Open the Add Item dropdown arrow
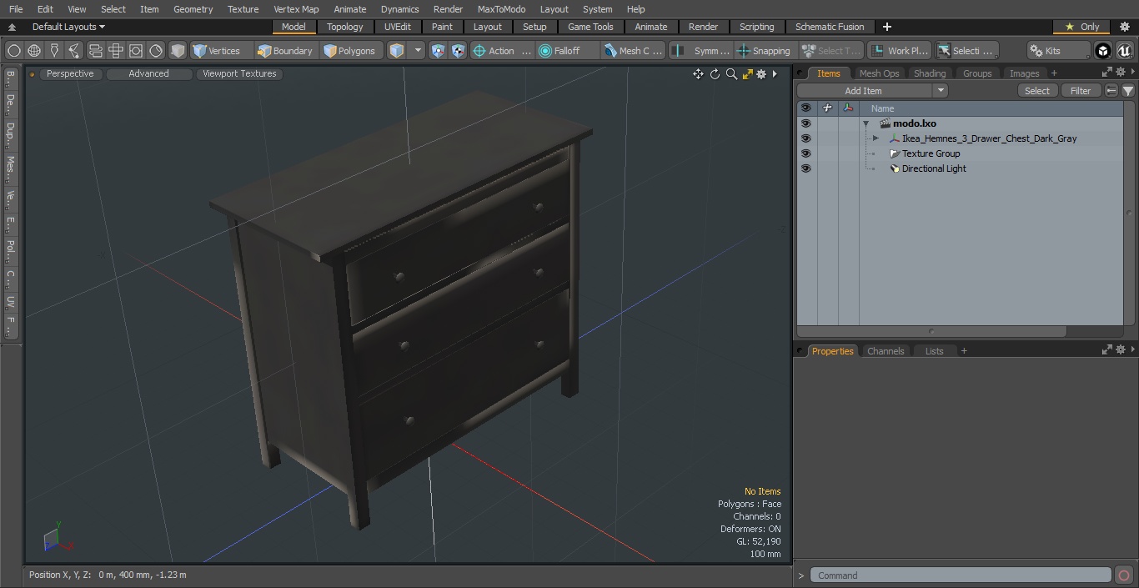Viewport: 1139px width, 588px height. (941, 91)
